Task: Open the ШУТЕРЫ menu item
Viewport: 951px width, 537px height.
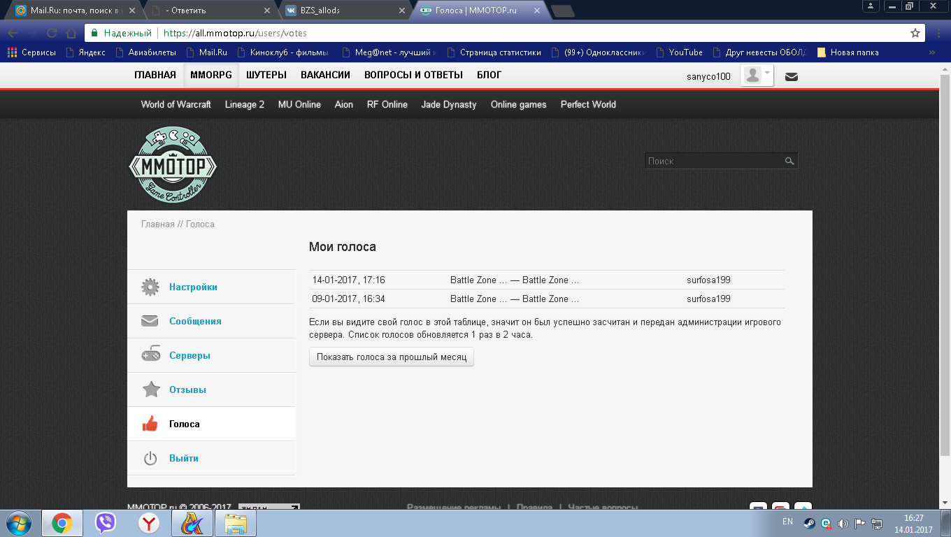Action: pos(265,75)
